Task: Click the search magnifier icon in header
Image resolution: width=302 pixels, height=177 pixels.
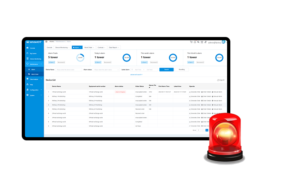Action: click(x=199, y=42)
